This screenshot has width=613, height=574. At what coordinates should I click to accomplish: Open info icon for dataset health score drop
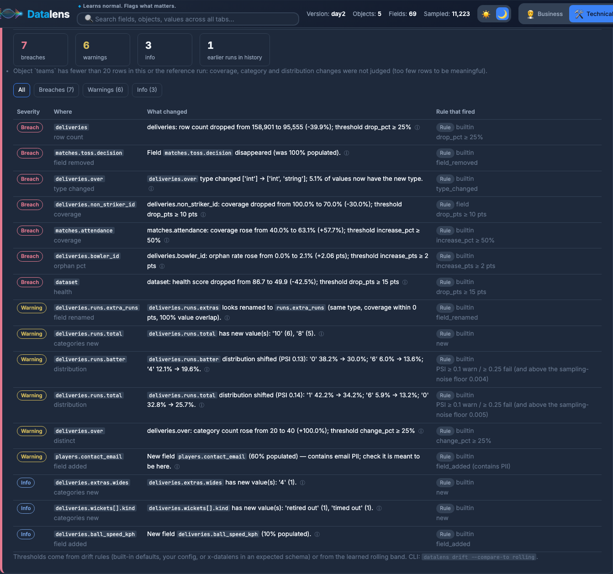[x=405, y=282]
